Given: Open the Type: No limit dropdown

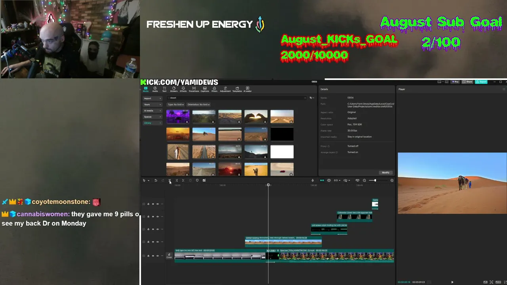Looking at the screenshot, I should (x=176, y=104).
